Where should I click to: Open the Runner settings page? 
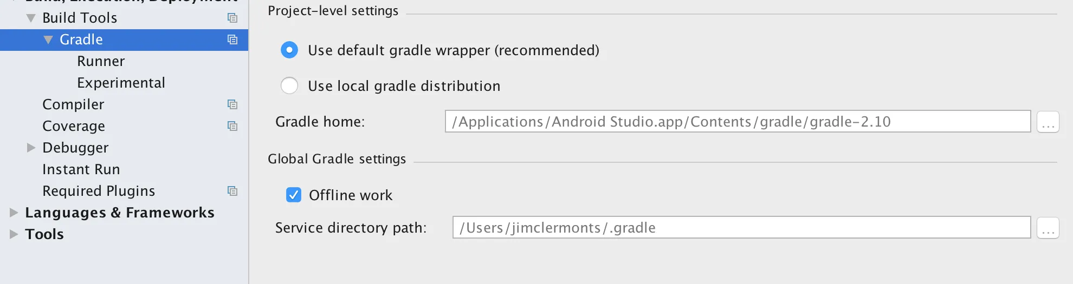[101, 61]
